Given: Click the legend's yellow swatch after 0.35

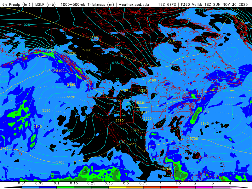Looking at the screenshot, I should 117,187.
